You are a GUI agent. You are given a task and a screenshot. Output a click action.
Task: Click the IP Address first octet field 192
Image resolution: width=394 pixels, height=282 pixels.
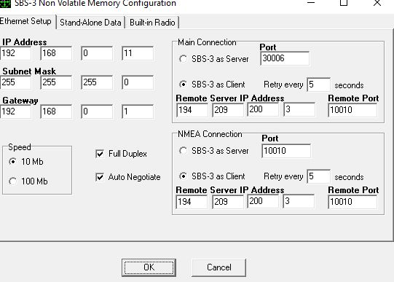tap(15, 53)
